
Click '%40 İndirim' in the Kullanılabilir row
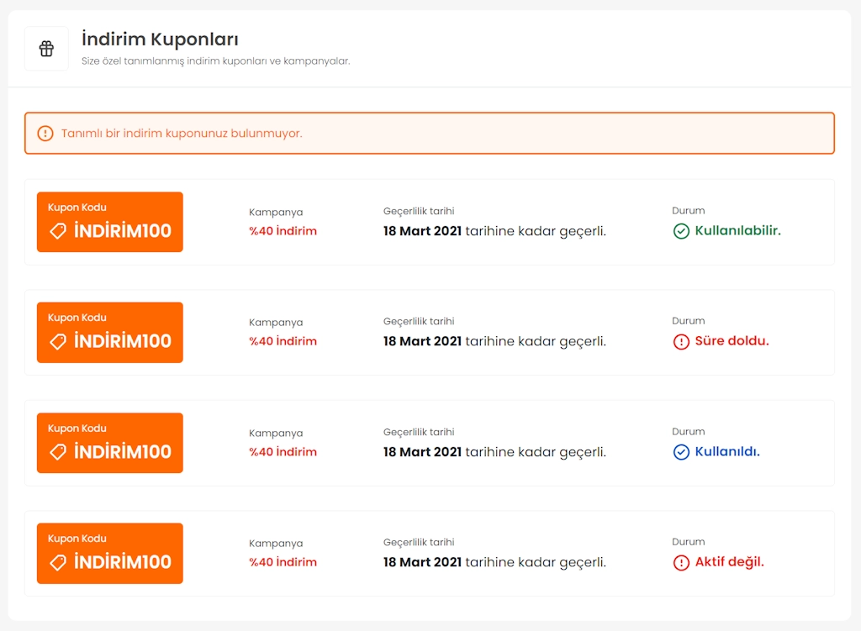click(x=283, y=231)
